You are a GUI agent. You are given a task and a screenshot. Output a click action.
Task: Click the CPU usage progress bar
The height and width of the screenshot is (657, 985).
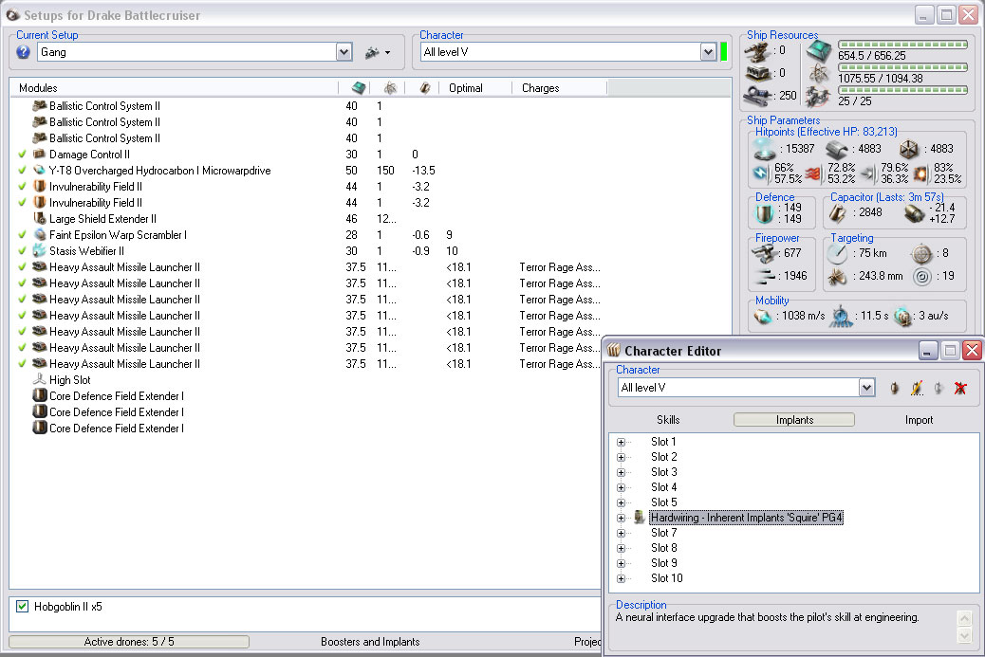[902, 45]
